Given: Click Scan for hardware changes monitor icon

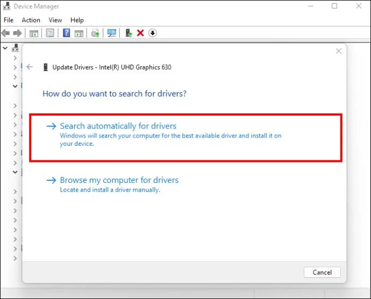Looking at the screenshot, I should [x=112, y=33].
